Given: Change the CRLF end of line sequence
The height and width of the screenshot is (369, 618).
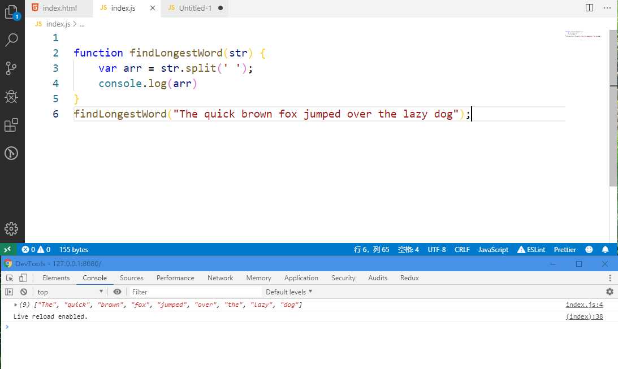Looking at the screenshot, I should click(x=462, y=249).
